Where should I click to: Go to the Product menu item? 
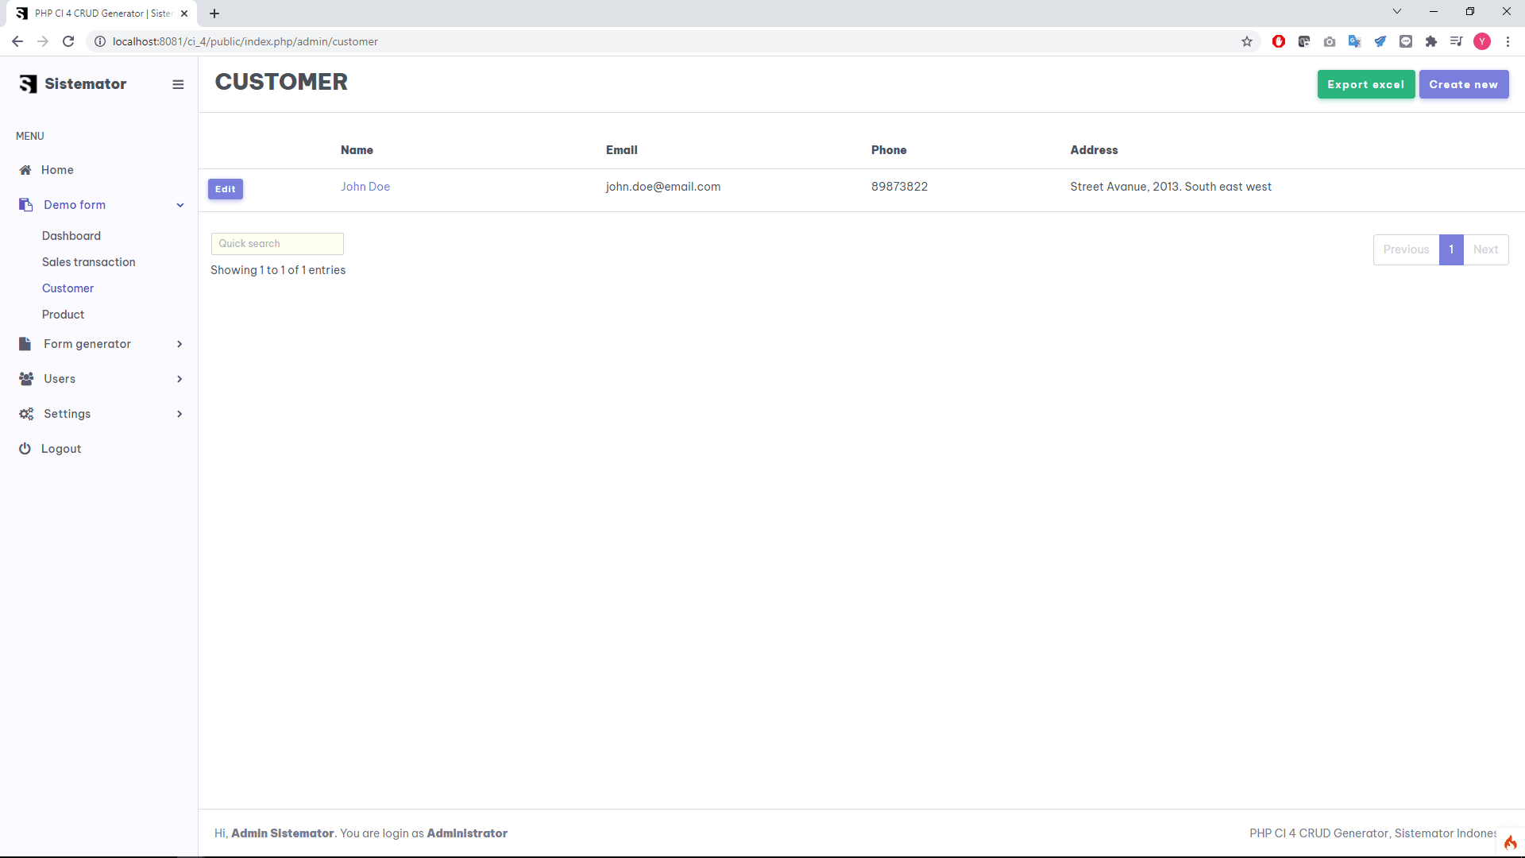[x=63, y=315]
